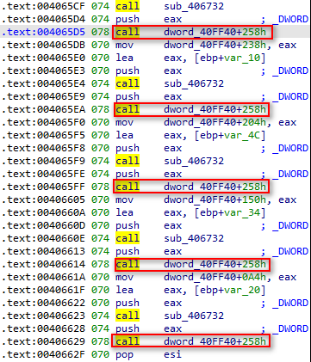Select dword_40FF40+258h operand at 004065D5
The height and width of the screenshot is (362, 311).
click(x=215, y=32)
